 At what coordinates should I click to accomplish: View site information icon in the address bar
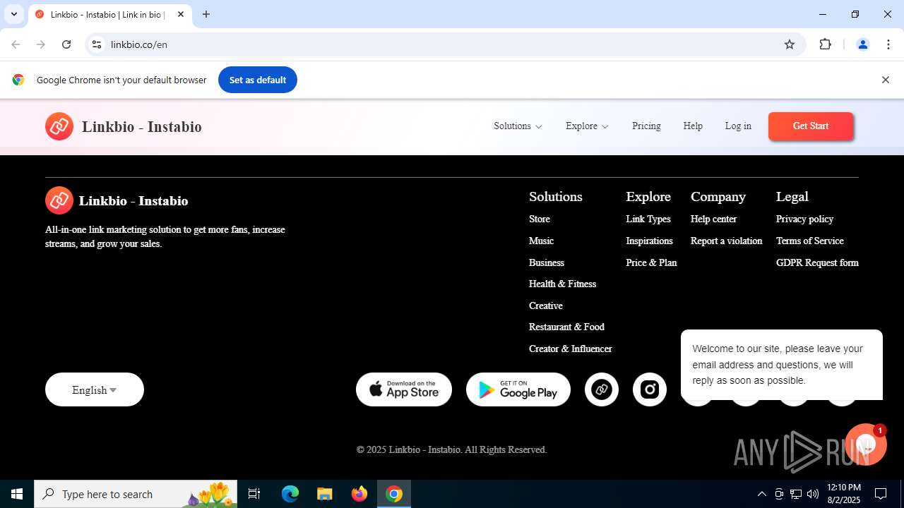[97, 44]
